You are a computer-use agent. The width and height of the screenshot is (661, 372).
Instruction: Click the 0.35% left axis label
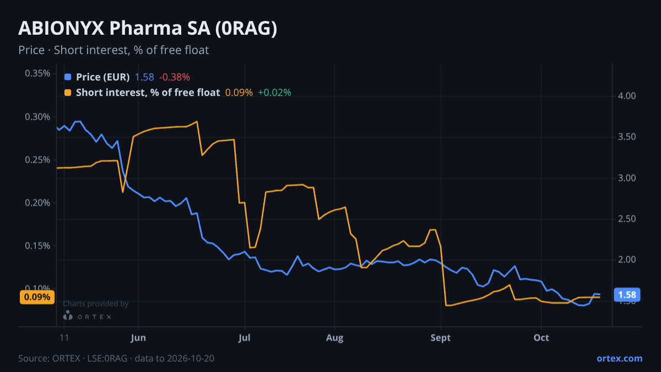pyautogui.click(x=37, y=73)
